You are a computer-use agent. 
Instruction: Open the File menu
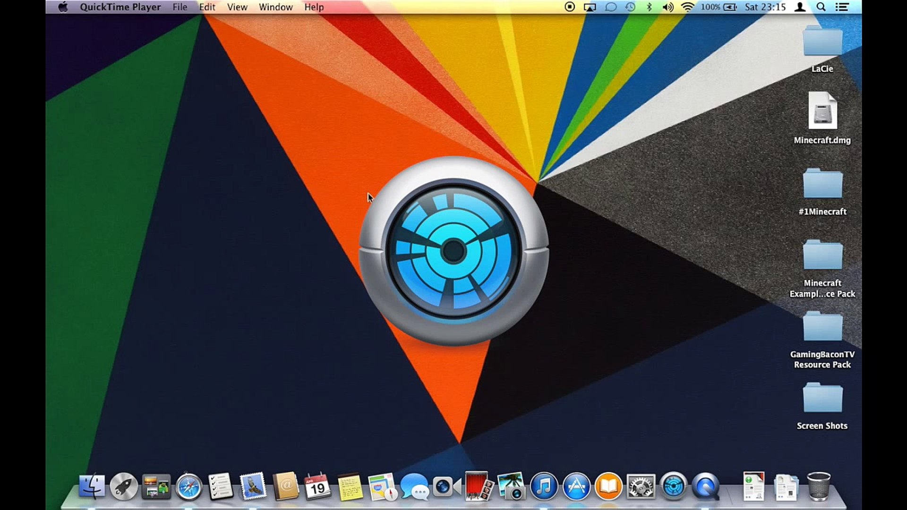[179, 7]
